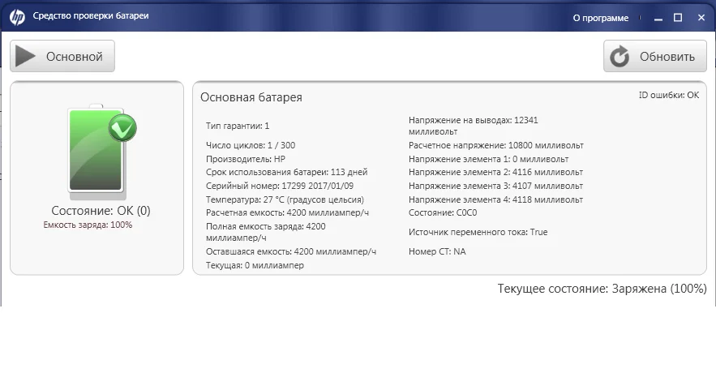Select the Основная батарея heading
716x373 pixels.
251,97
